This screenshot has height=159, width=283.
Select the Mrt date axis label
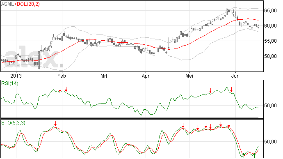(x=104, y=76)
